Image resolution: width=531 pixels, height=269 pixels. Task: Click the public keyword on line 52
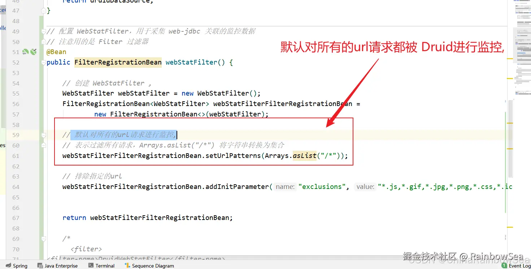(x=58, y=62)
